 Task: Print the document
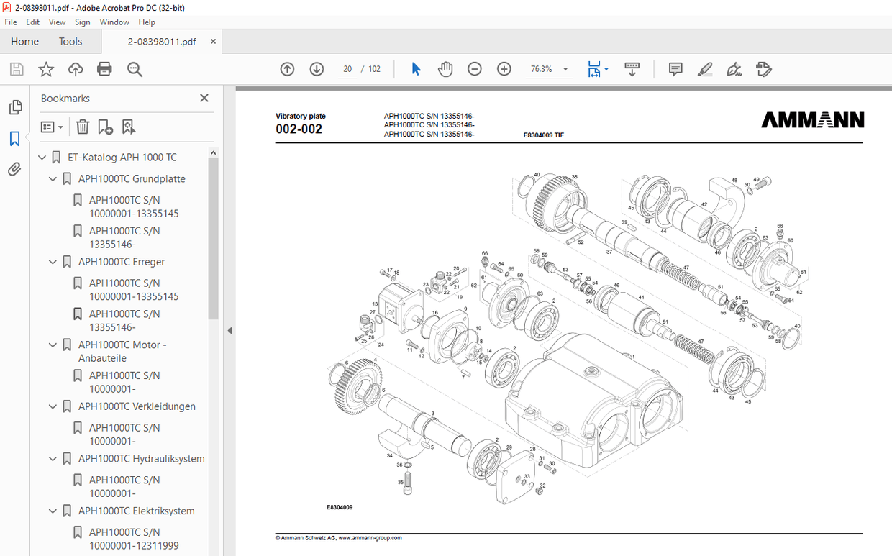(104, 68)
